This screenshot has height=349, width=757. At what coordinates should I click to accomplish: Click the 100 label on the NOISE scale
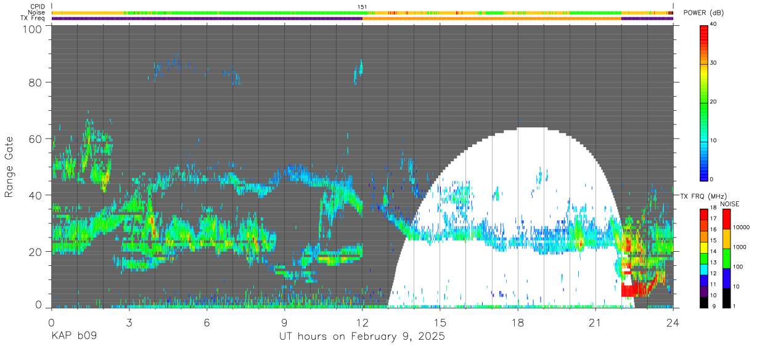click(739, 267)
